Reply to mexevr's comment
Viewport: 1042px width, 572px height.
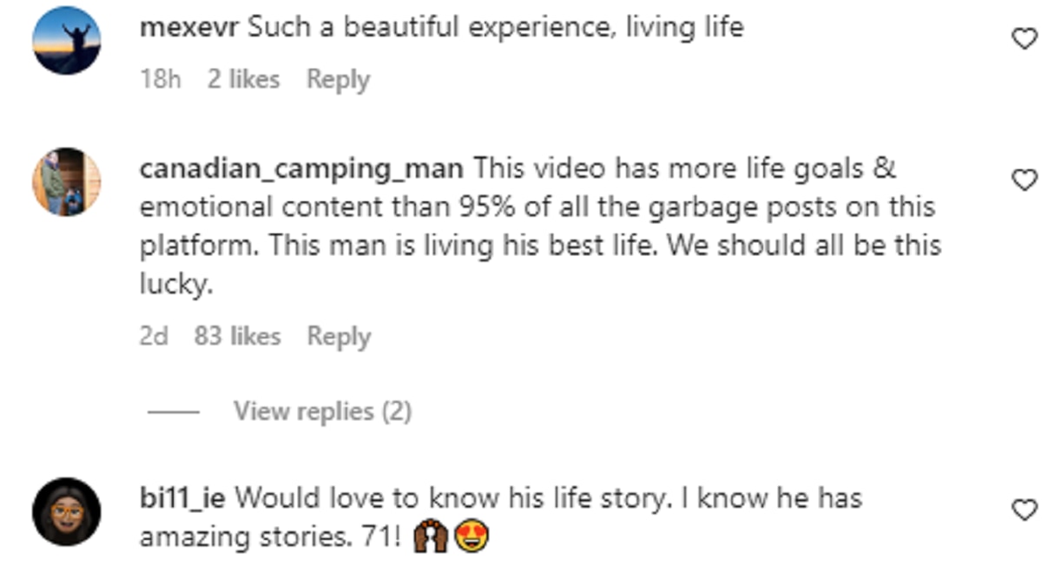[338, 80]
